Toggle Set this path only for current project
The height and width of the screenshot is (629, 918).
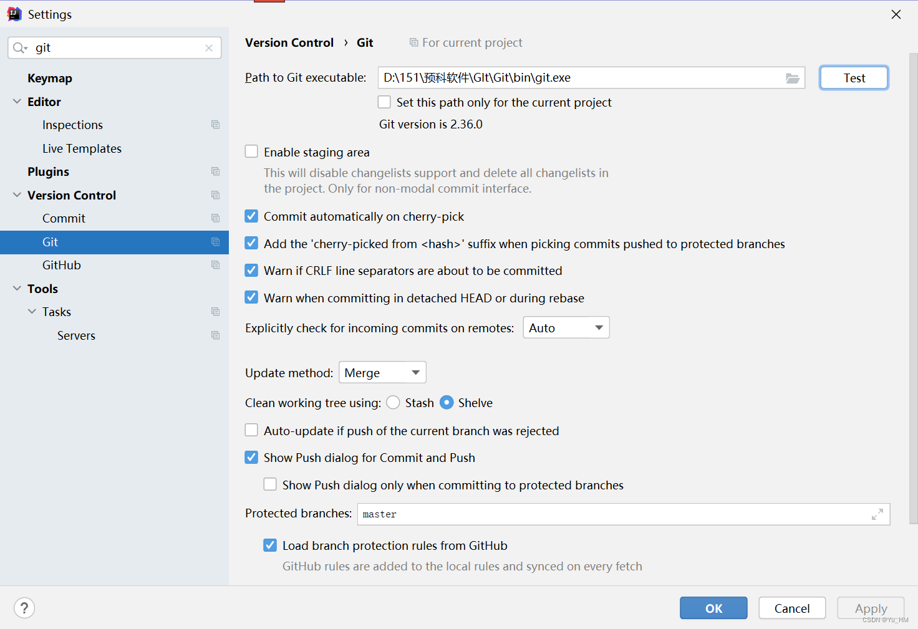point(385,102)
